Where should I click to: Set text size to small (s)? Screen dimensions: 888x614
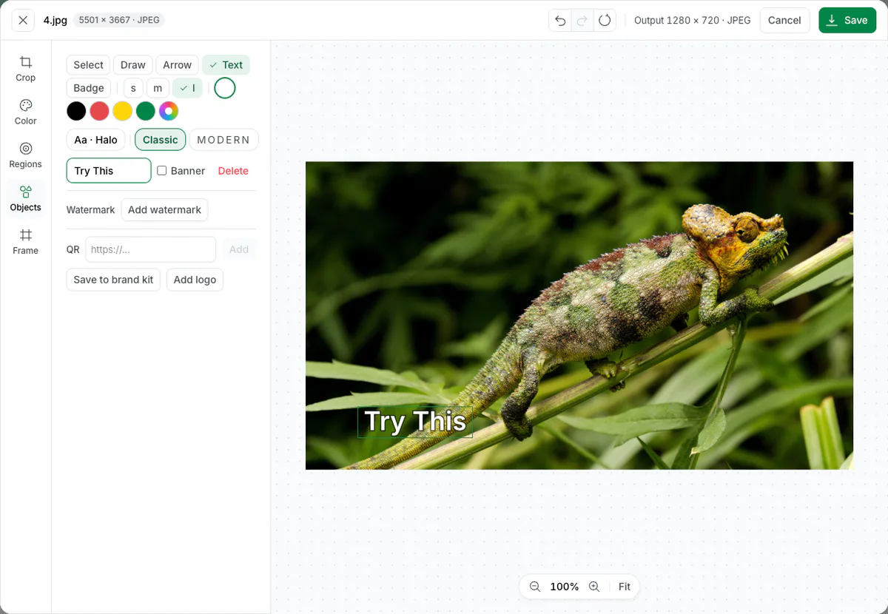(x=133, y=88)
